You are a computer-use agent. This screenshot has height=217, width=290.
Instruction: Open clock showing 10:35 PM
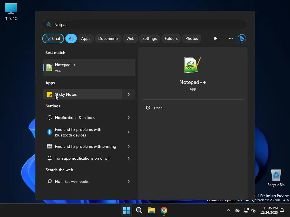[269, 210]
